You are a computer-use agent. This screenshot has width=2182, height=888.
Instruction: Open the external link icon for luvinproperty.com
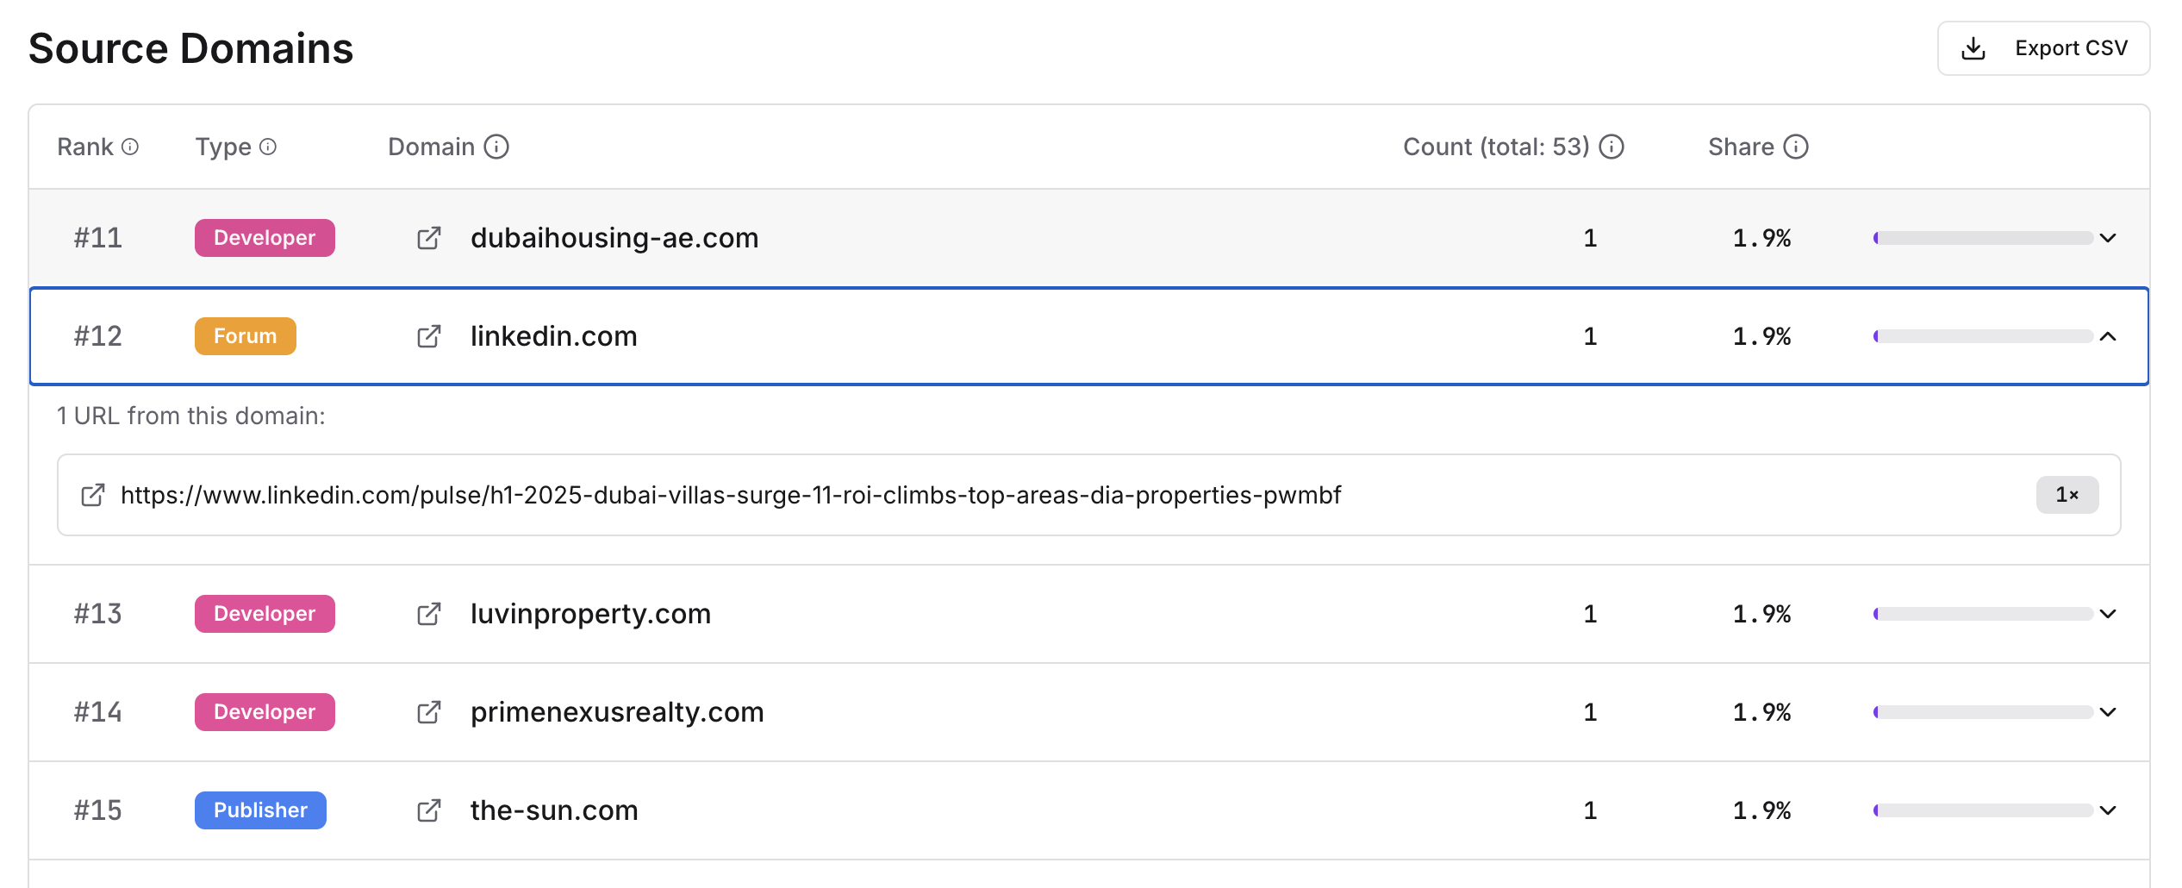point(428,614)
